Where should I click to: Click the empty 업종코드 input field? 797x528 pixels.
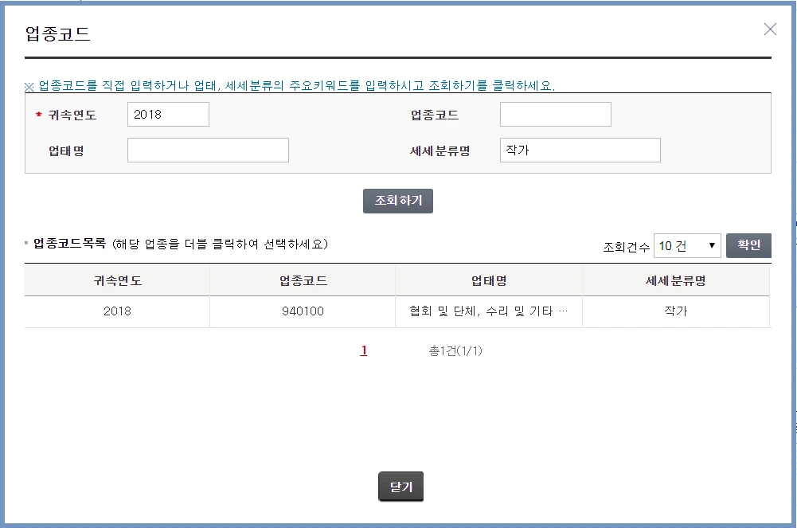555,114
